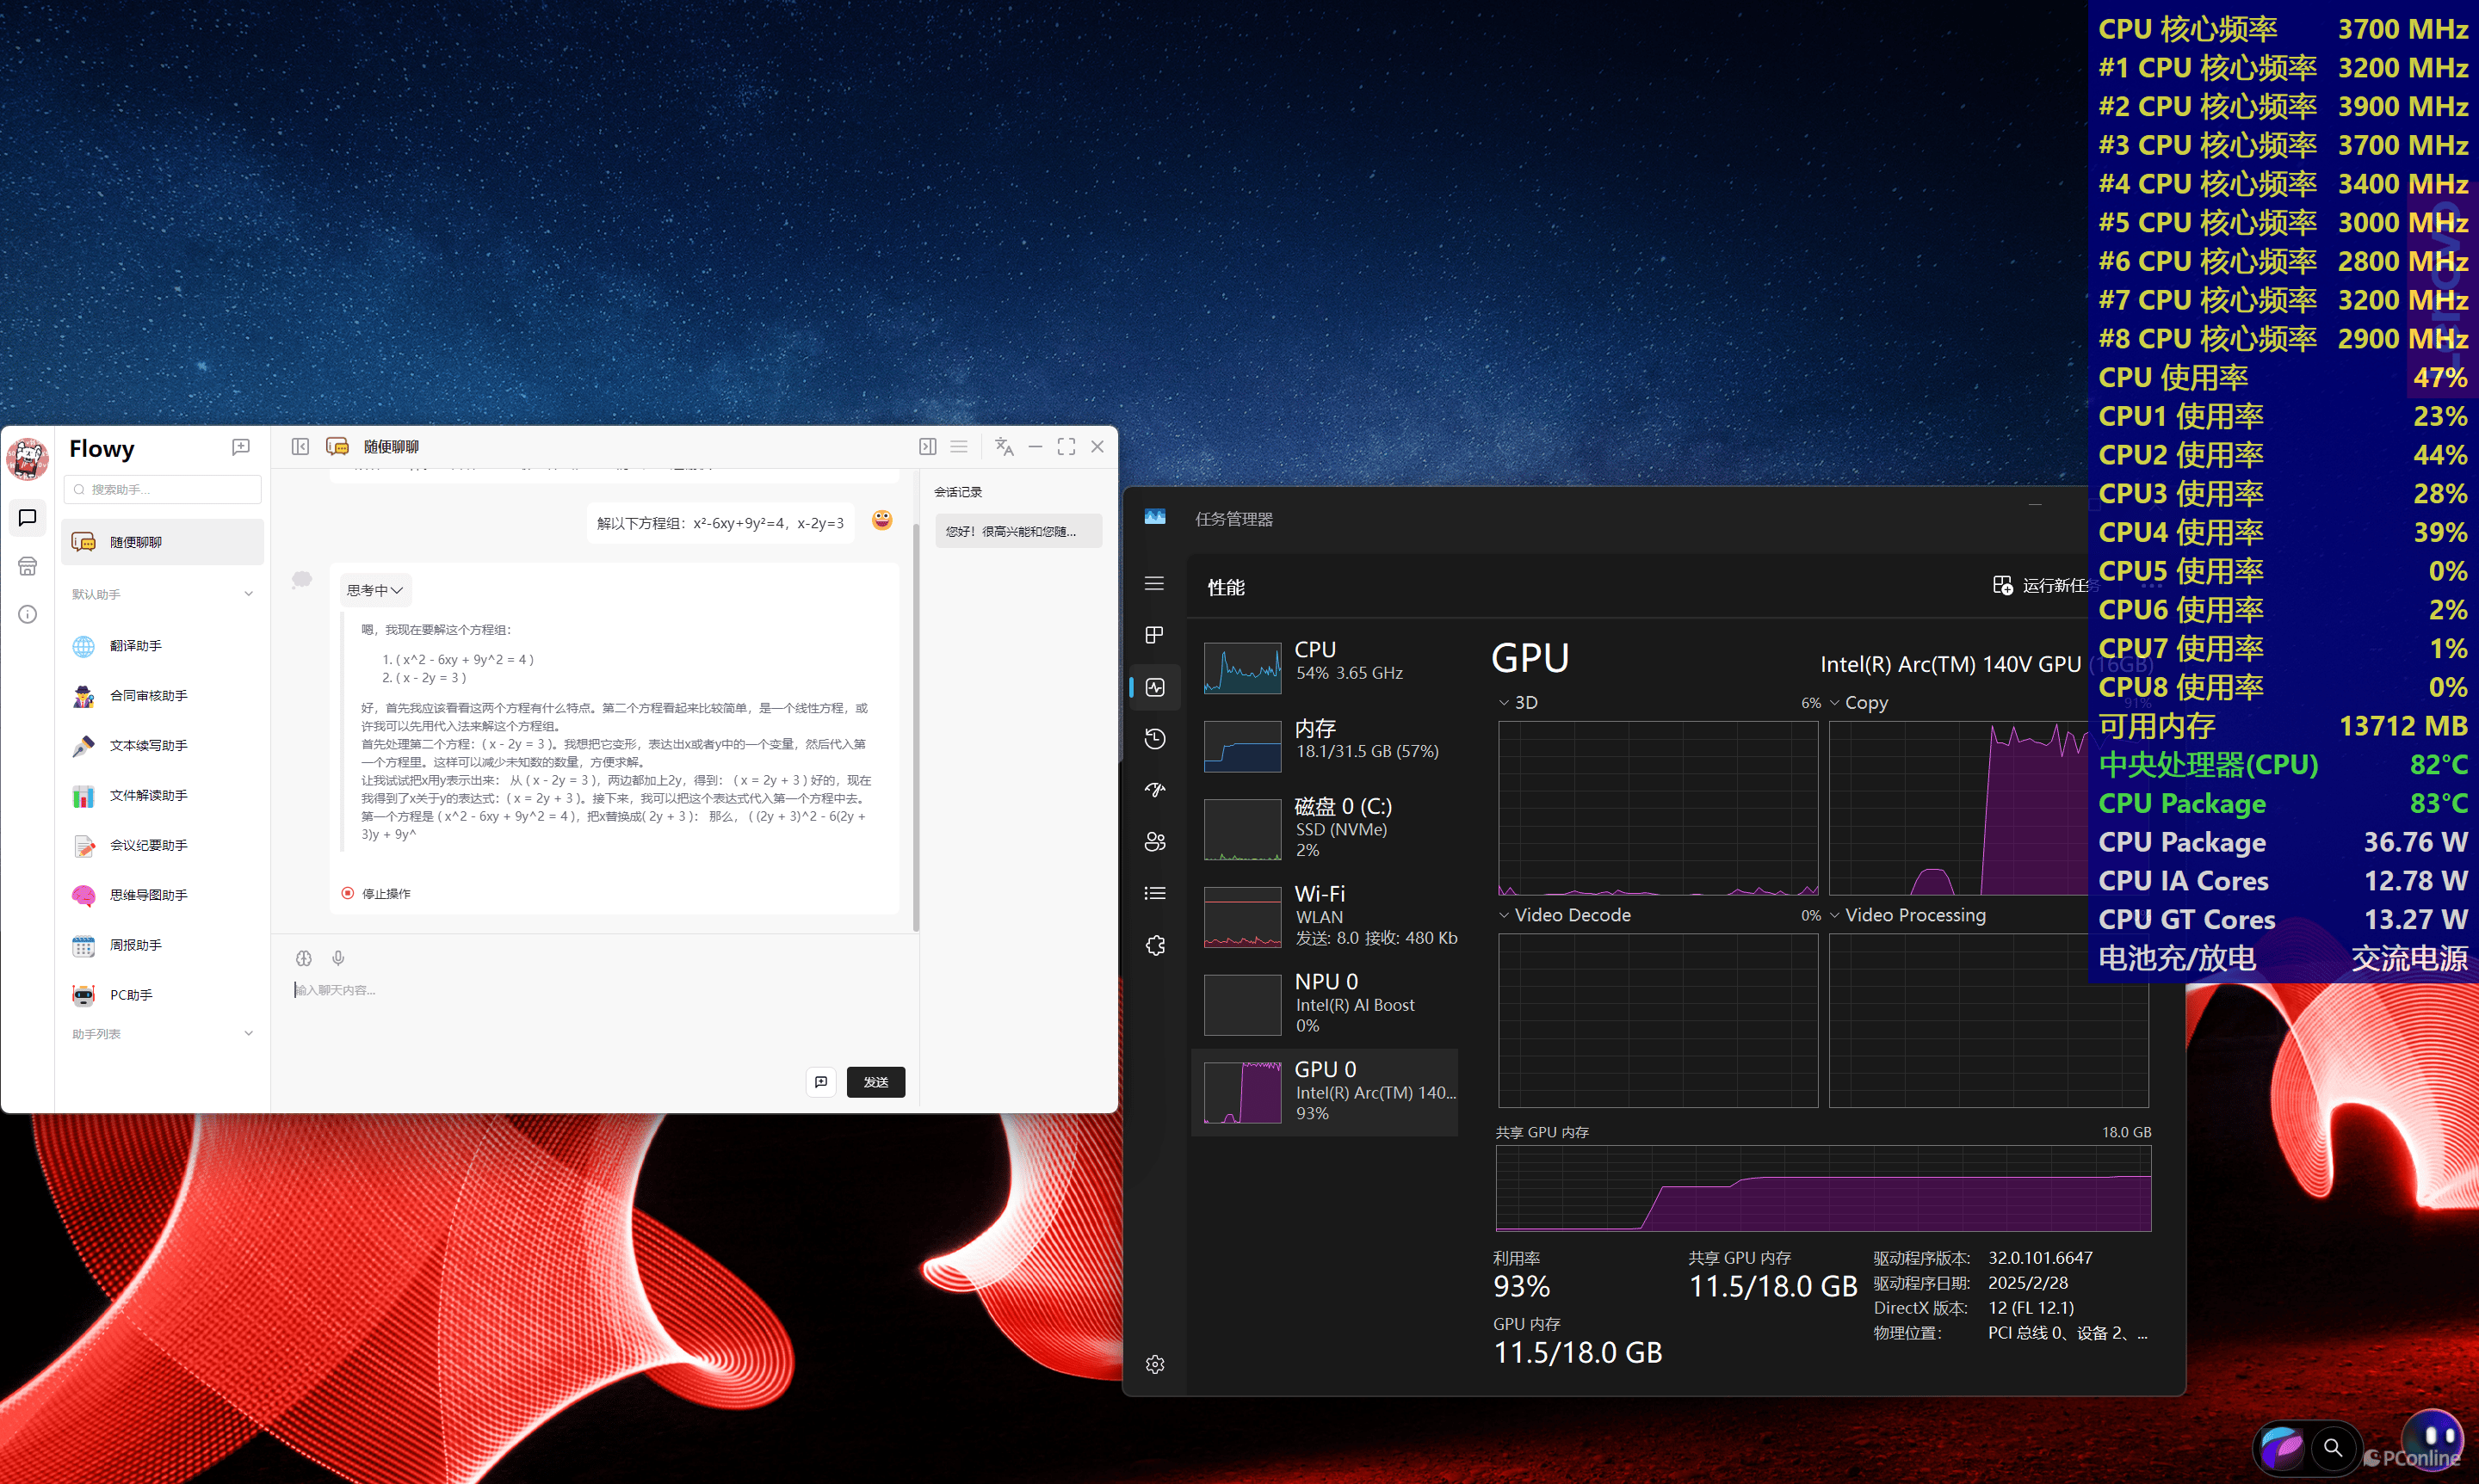The image size is (2479, 1484).
Task: Toggle Task Manager hamburger navigation menu
Action: point(1154,583)
